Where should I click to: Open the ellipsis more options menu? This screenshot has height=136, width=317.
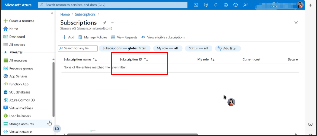112,23
